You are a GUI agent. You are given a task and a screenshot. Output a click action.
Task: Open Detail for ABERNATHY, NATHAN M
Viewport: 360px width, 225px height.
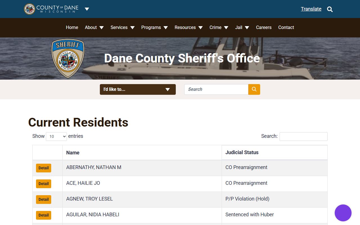[x=44, y=168]
